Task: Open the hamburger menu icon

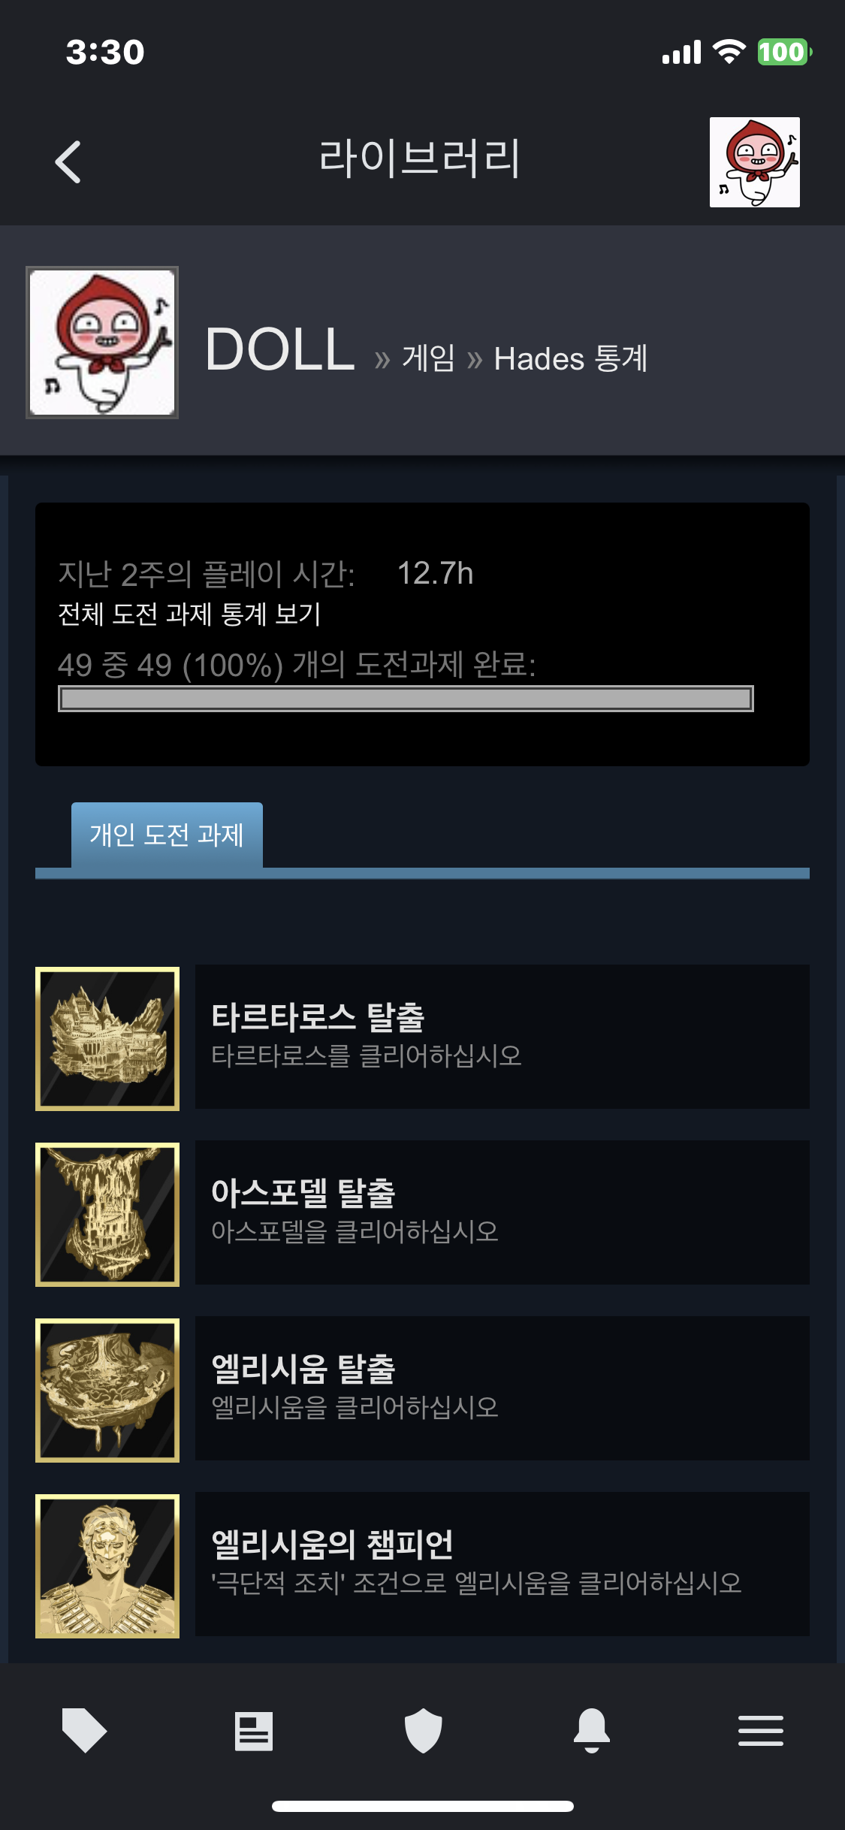Action: coord(760,1731)
